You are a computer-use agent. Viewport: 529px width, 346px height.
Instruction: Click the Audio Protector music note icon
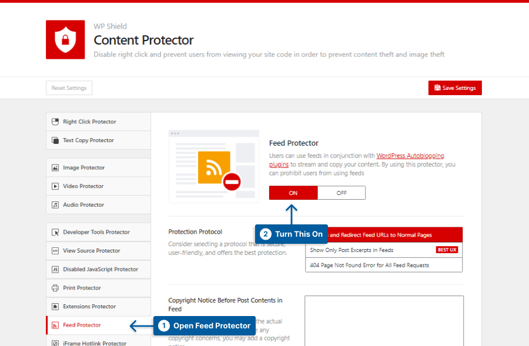click(55, 204)
